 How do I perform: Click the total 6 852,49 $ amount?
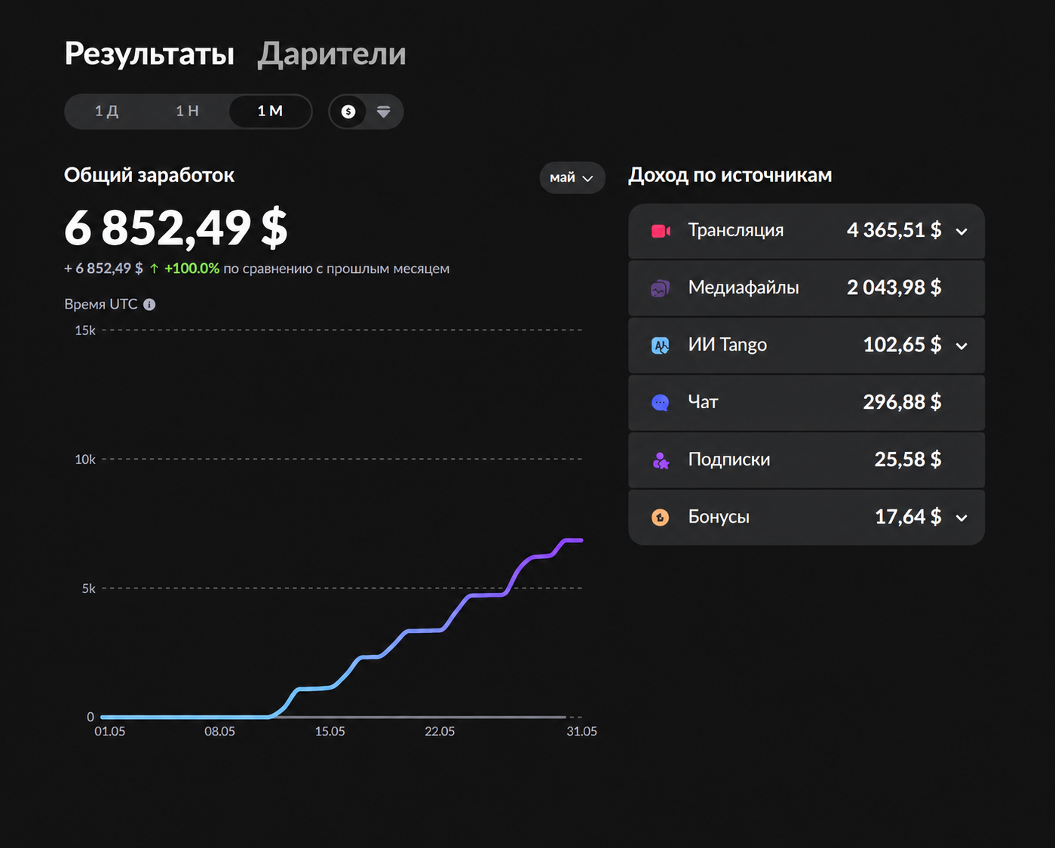click(176, 228)
